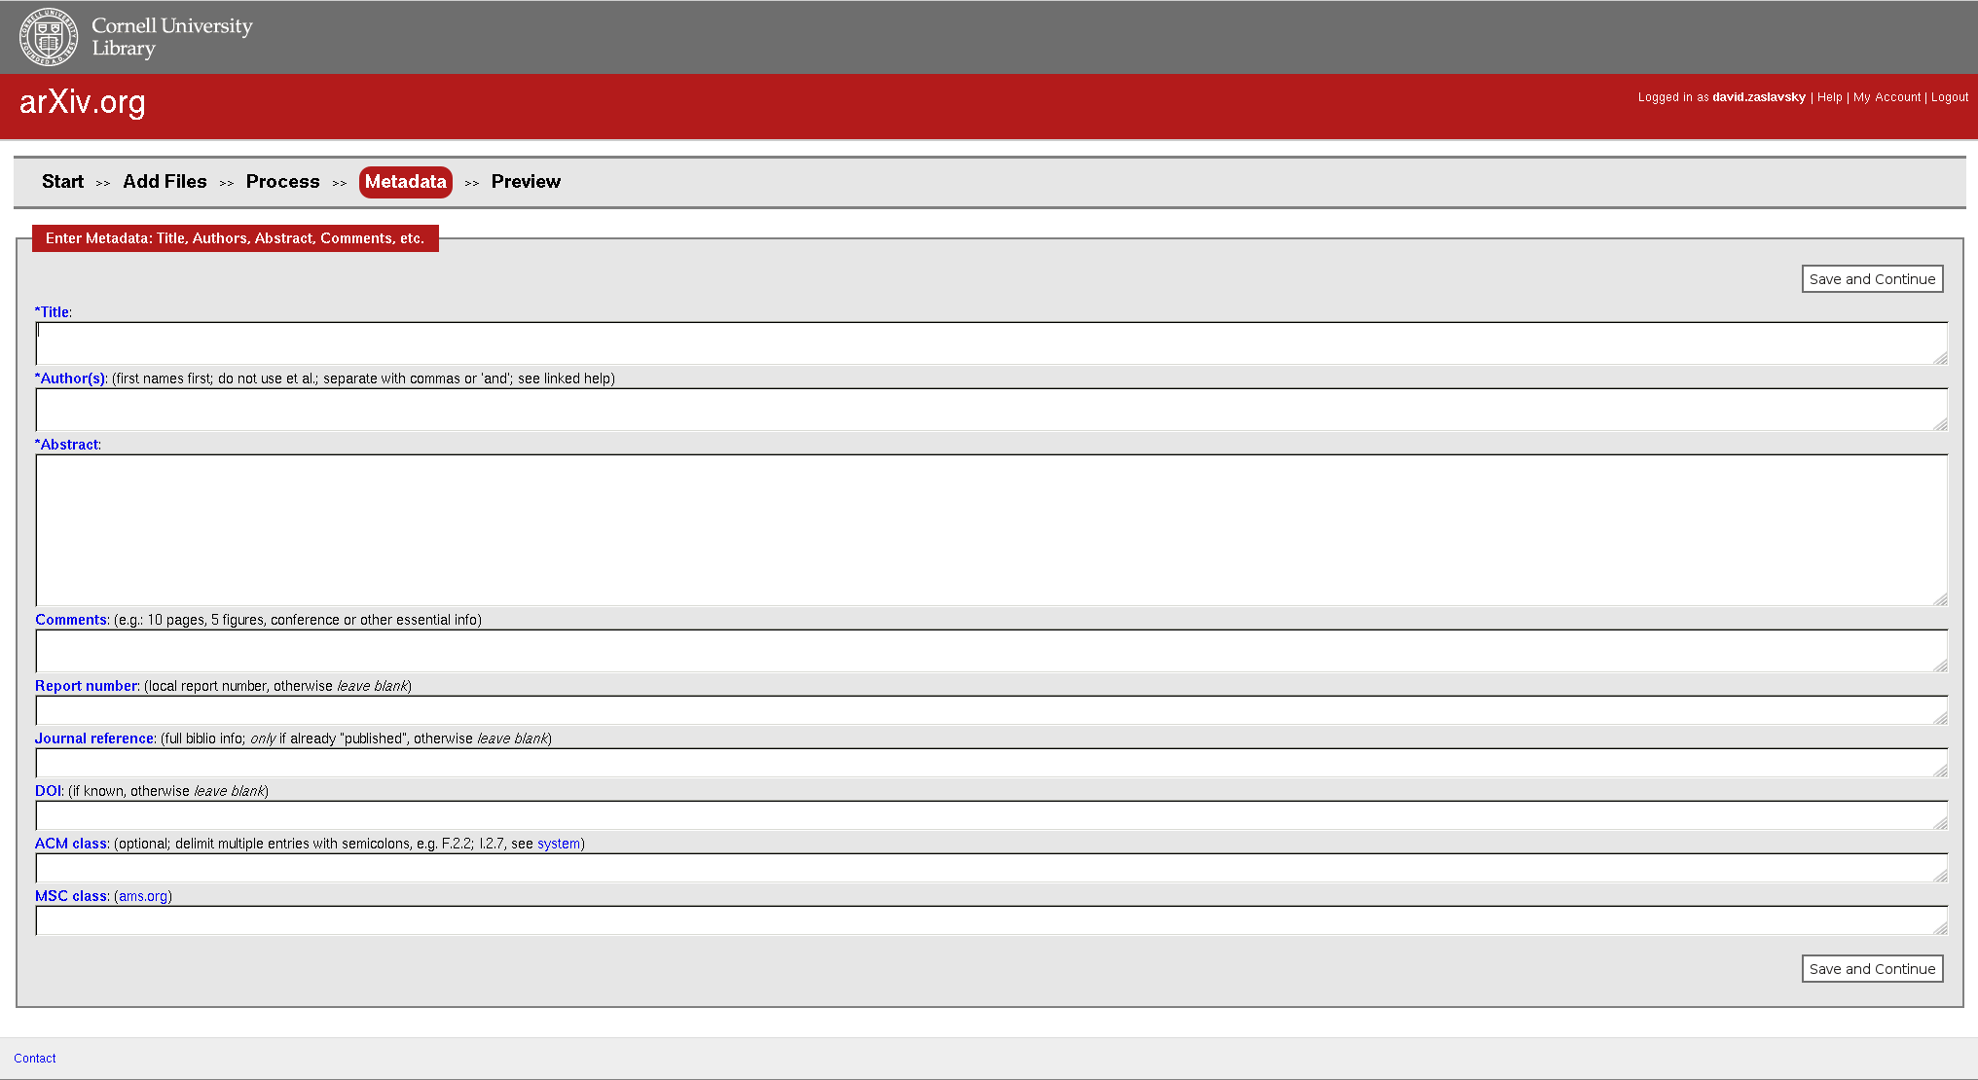Open the DOI help label link
This screenshot has width=1978, height=1080.
49,791
